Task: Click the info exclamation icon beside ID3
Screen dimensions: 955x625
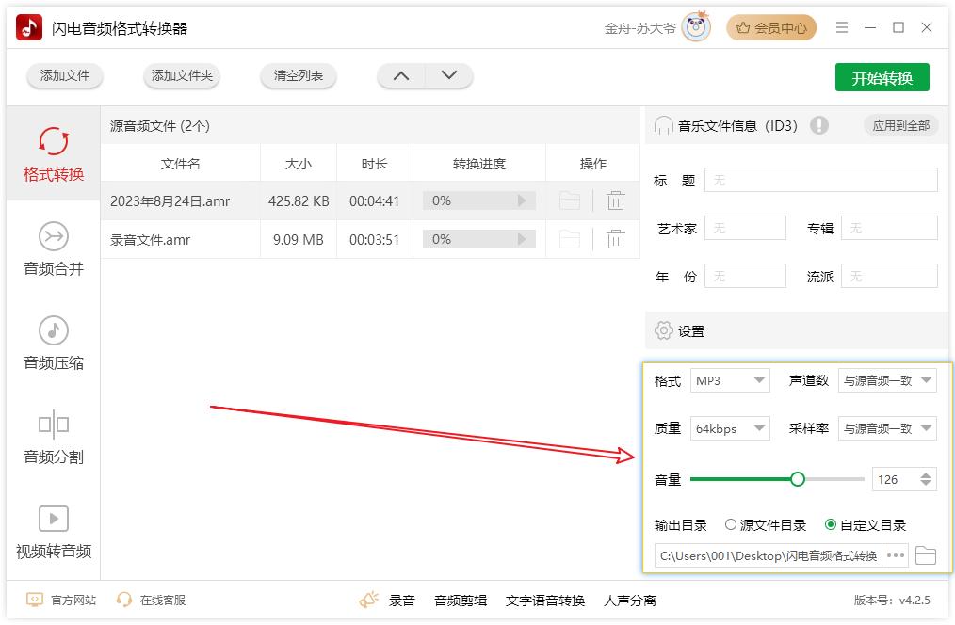Action: coord(818,125)
